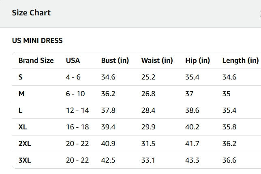Image resolution: width=261 pixels, height=174 pixels.
Task: Click the 43.3 hip measurement
Action: (x=192, y=160)
